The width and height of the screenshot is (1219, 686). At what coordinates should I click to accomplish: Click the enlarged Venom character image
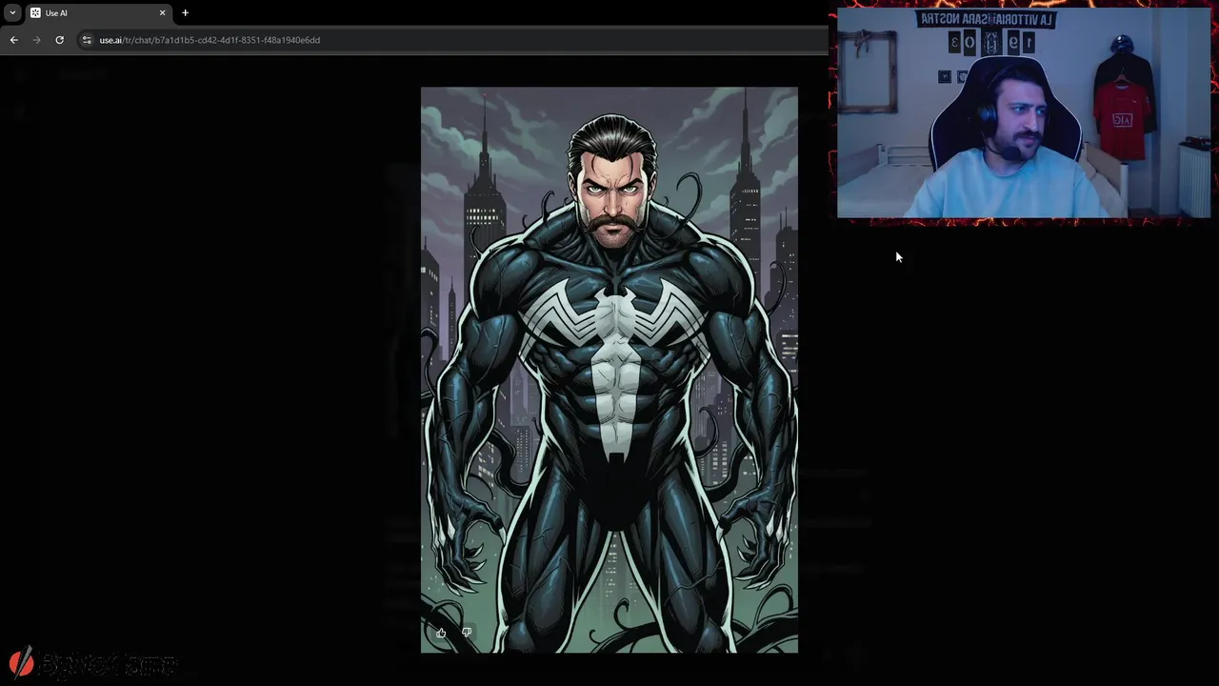(609, 370)
